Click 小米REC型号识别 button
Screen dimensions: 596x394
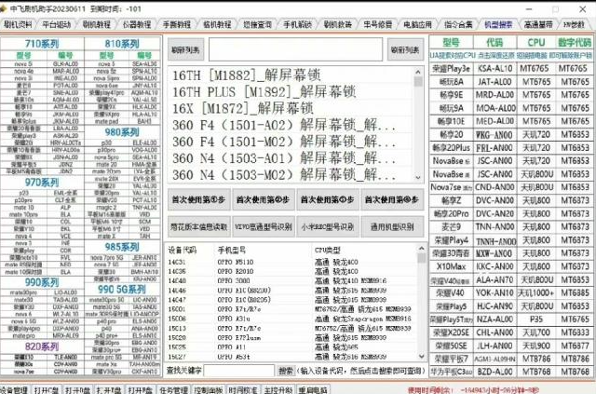pos(327,227)
